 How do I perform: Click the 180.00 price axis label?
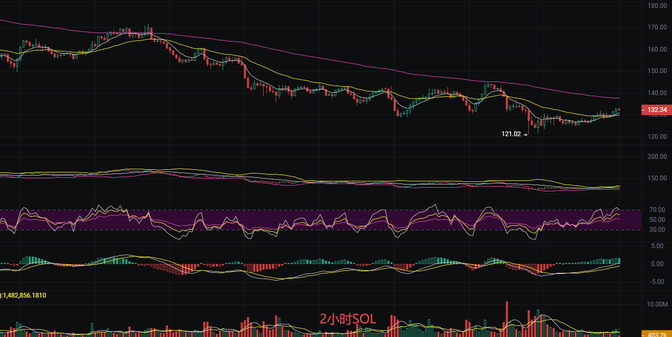pyautogui.click(x=657, y=6)
